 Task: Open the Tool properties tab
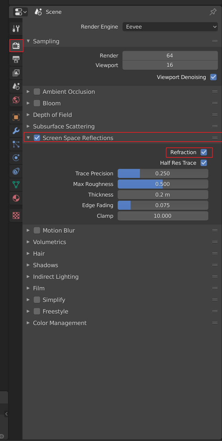[x=16, y=28]
